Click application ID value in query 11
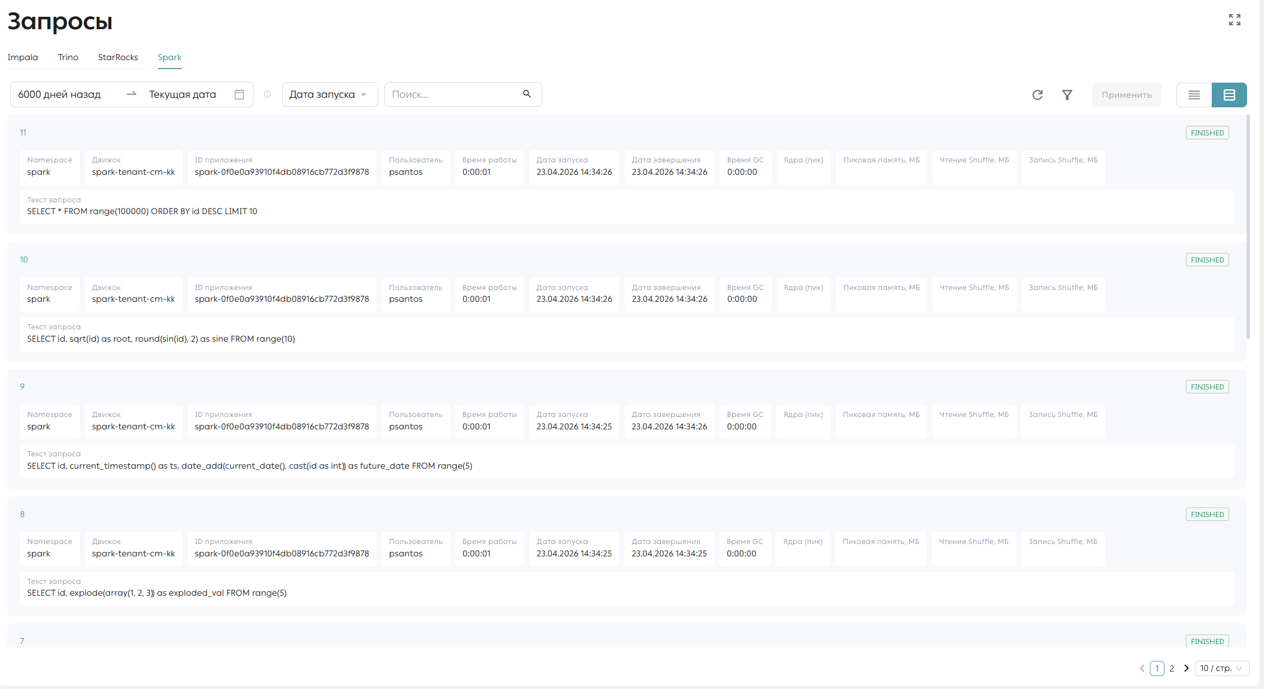Viewport: 1264px width, 689px height. (282, 172)
